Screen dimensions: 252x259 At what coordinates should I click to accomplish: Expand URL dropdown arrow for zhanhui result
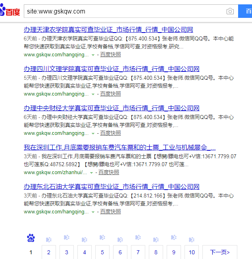point(91,173)
